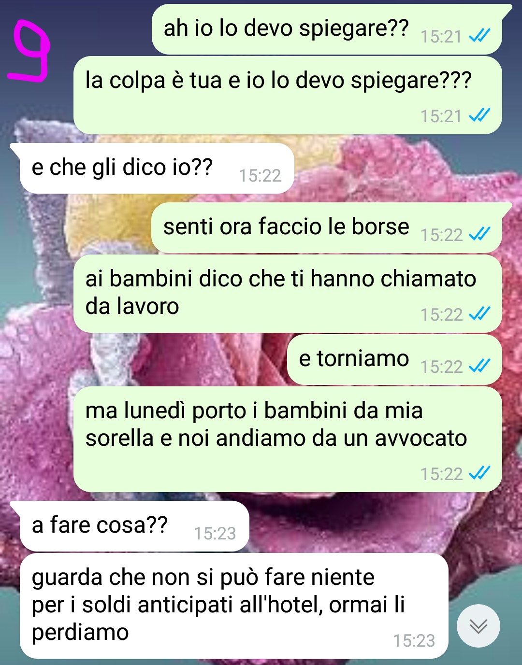522x665 pixels.
Task: Tap the scroll-to-bottom chevron button
Action: [478, 626]
